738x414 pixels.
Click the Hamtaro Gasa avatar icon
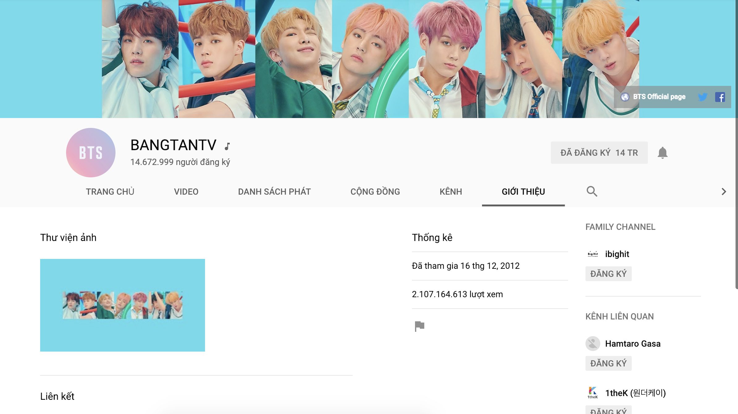pos(593,344)
